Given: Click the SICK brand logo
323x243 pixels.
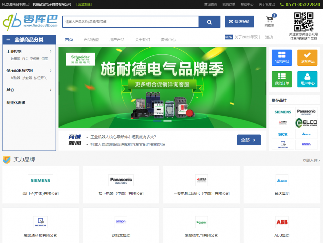Looking at the screenshot, I should click(283, 134).
